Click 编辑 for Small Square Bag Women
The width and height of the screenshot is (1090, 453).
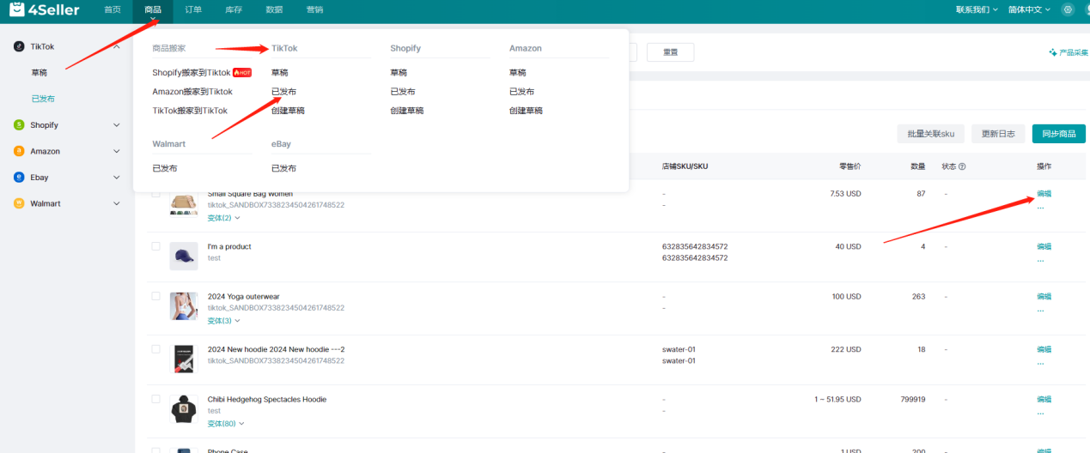[1044, 194]
